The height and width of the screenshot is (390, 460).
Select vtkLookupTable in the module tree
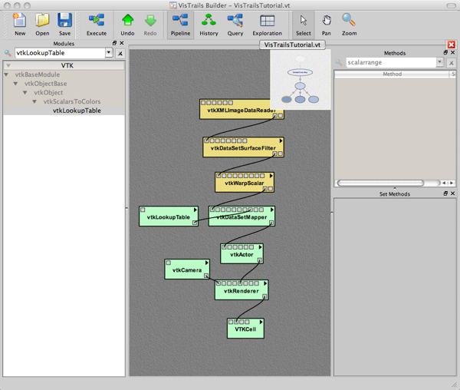point(77,111)
